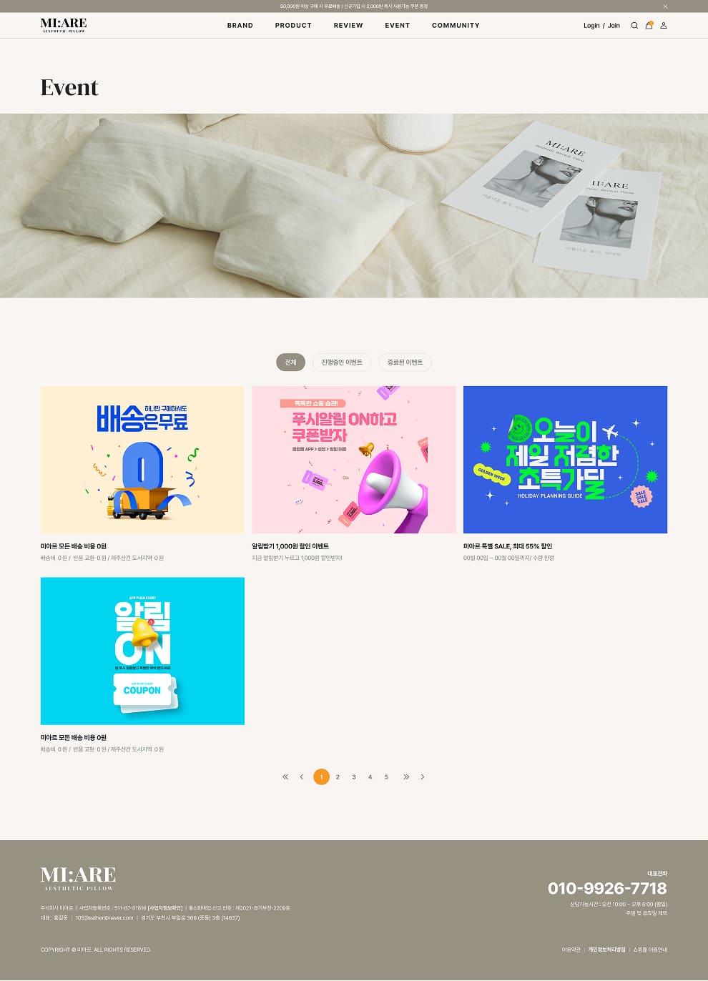Dismiss the top announcement banner

point(665,6)
